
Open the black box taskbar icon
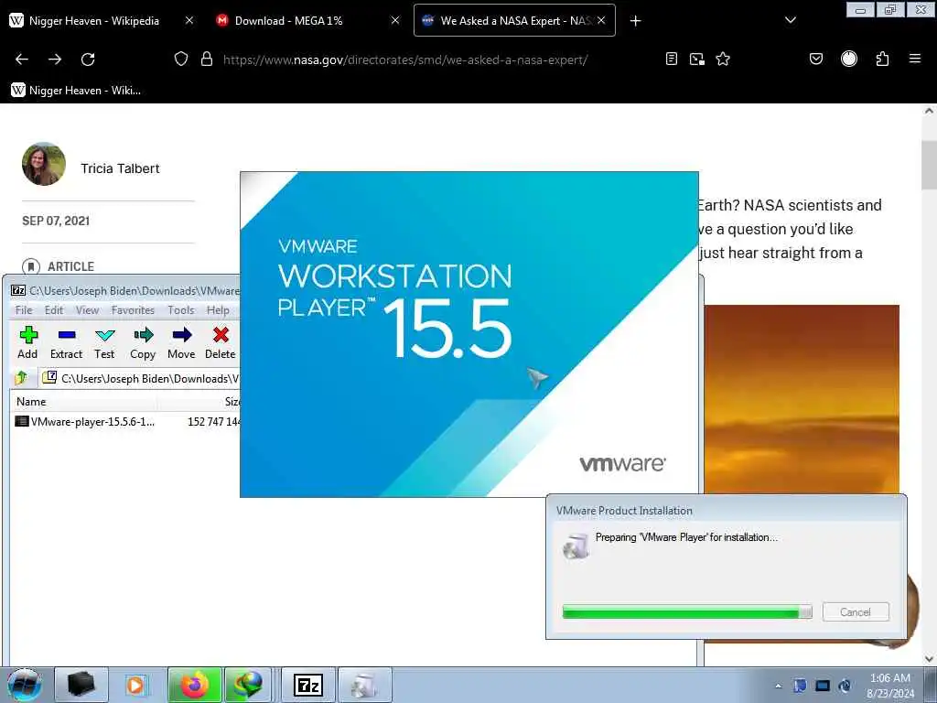tap(81, 685)
